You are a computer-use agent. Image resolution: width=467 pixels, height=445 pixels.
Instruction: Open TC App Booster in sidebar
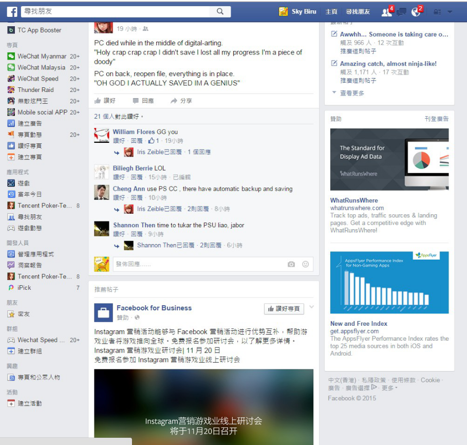(x=40, y=30)
